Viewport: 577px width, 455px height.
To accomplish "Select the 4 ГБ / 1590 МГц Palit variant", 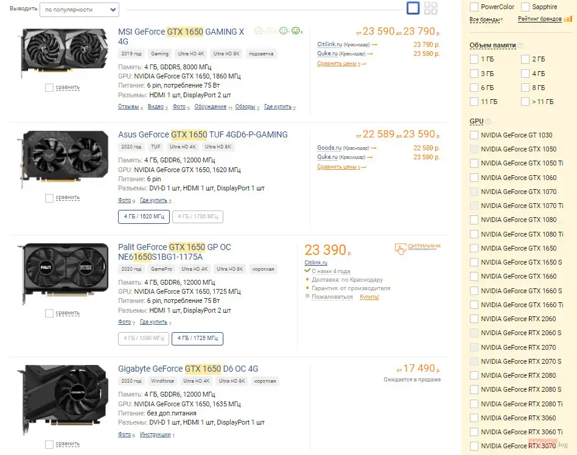I will tap(144, 338).
